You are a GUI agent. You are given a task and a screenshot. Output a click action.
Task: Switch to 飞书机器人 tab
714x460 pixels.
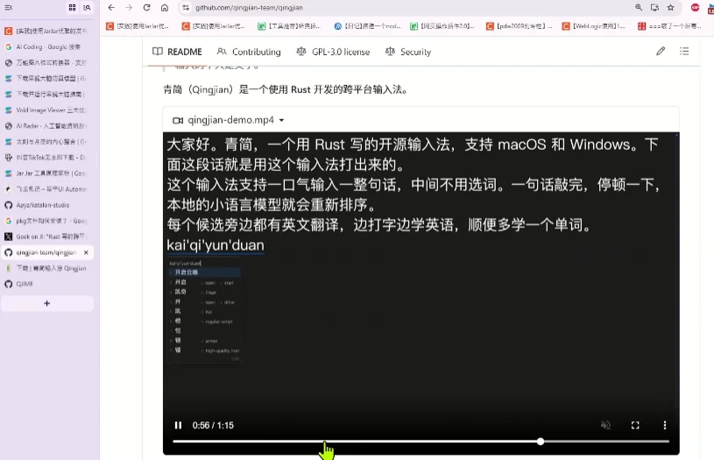click(x=47, y=189)
